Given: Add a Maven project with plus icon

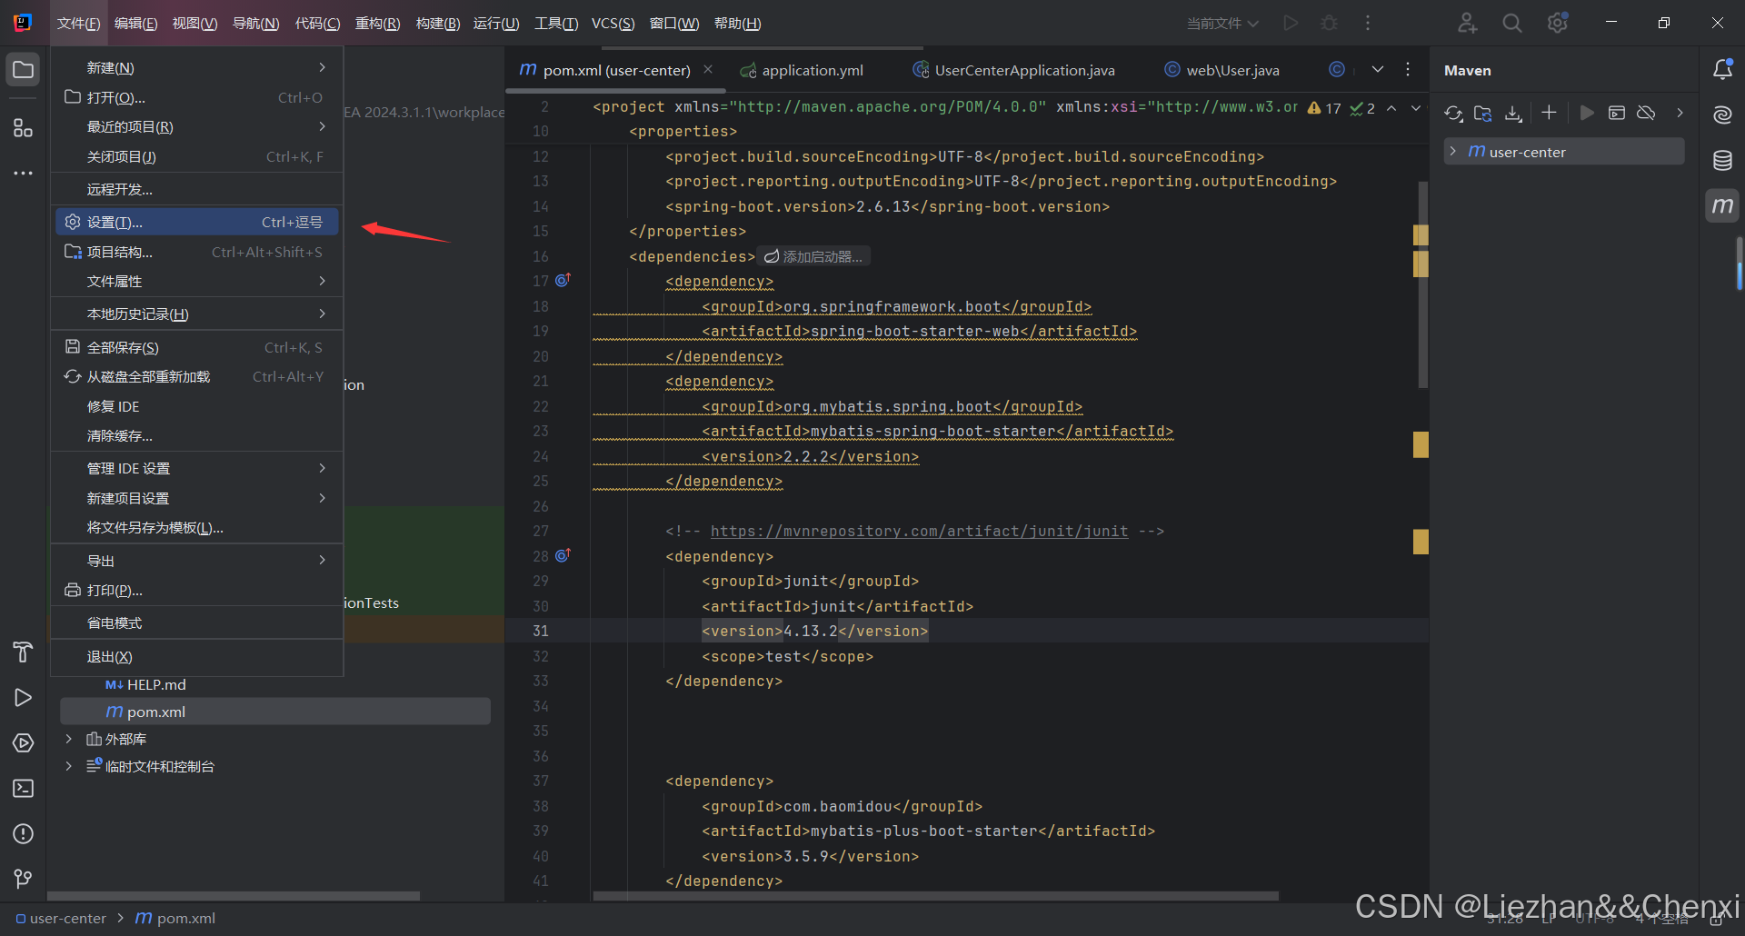Looking at the screenshot, I should (1550, 113).
